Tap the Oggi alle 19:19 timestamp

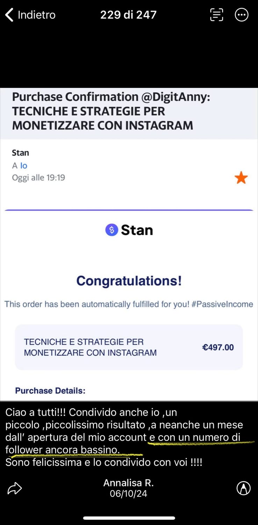pyautogui.click(x=38, y=178)
